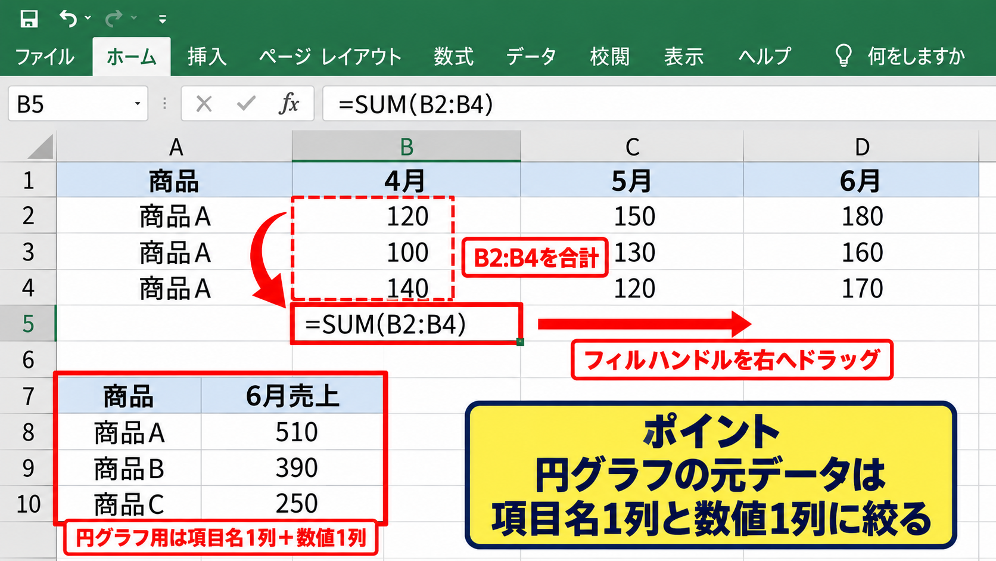Click the Undo arrow icon
The width and height of the screenshot is (996, 561).
tap(68, 19)
